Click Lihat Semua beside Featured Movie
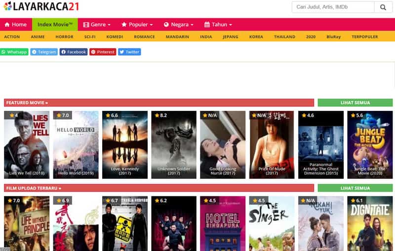This screenshot has height=251, width=395. 355,103
